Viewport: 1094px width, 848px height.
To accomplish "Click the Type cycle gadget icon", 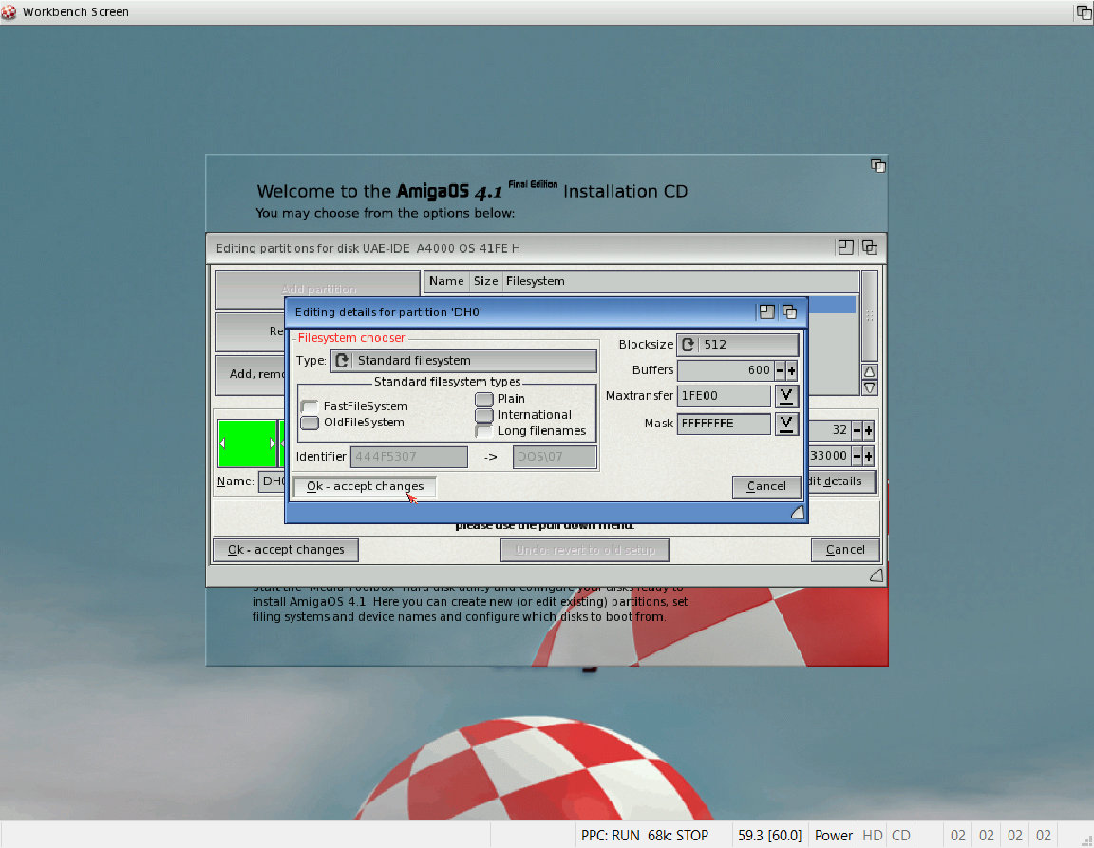I will 342,360.
